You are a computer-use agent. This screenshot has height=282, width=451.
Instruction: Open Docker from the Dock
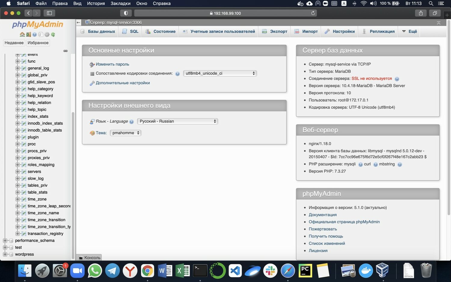click(x=366, y=271)
